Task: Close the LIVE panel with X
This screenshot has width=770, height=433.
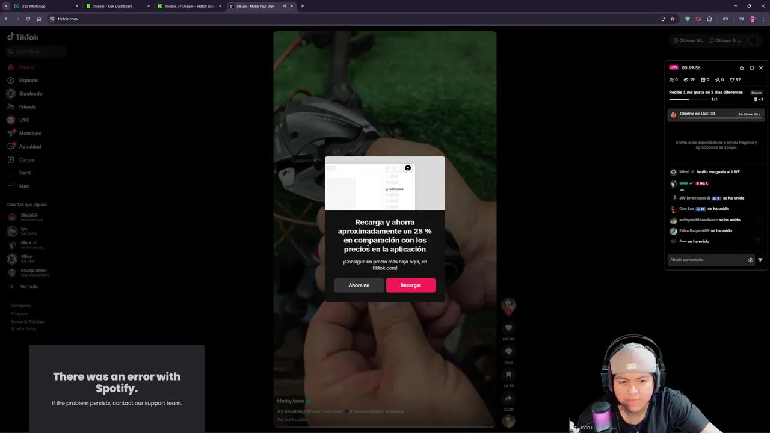Action: point(761,67)
